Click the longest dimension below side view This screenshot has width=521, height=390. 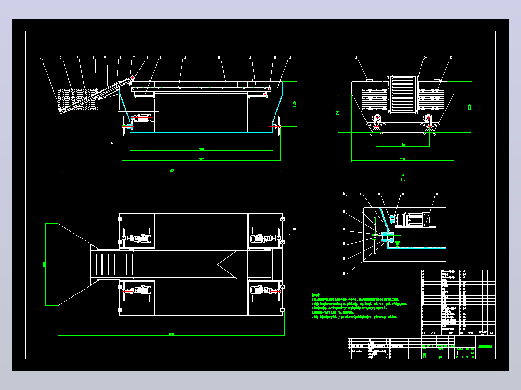point(172,170)
